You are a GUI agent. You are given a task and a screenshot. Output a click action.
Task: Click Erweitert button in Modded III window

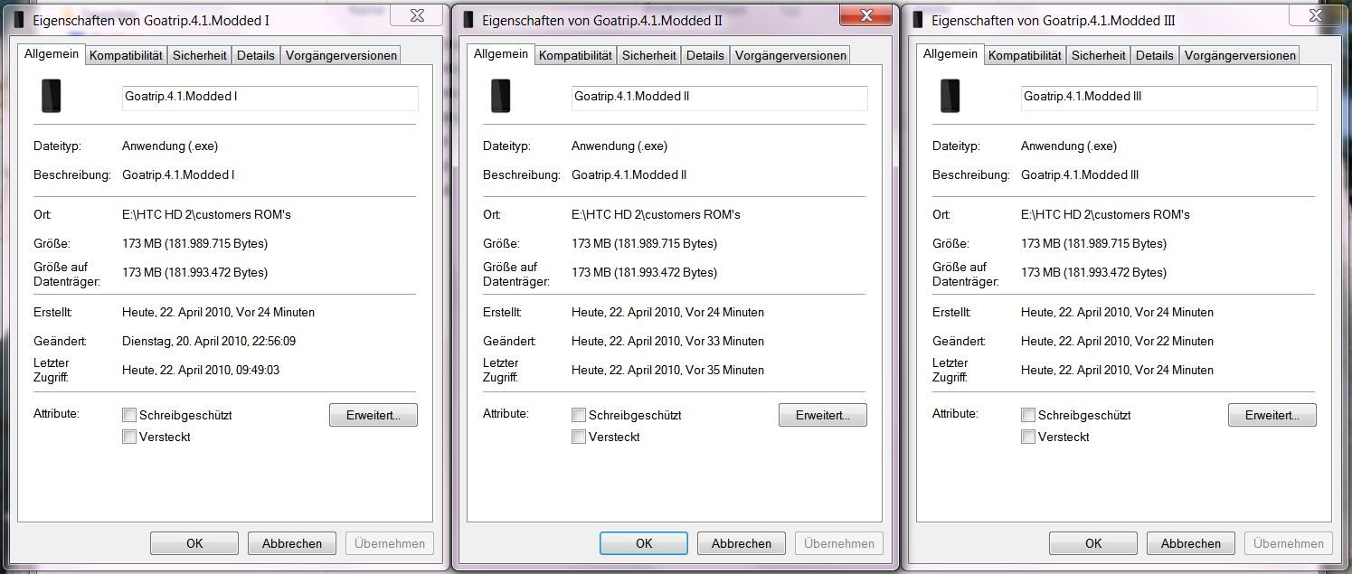click(x=1272, y=415)
